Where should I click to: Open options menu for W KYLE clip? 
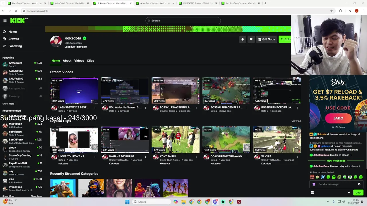click(298, 157)
